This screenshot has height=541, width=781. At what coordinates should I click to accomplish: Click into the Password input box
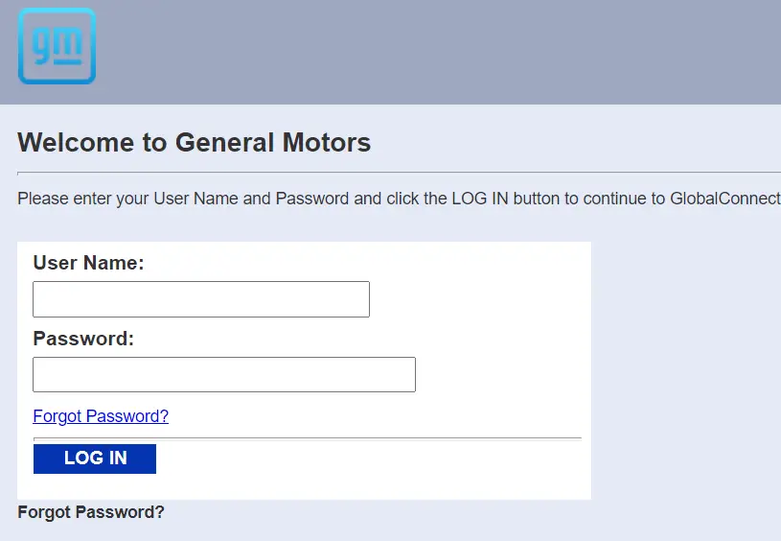[224, 374]
